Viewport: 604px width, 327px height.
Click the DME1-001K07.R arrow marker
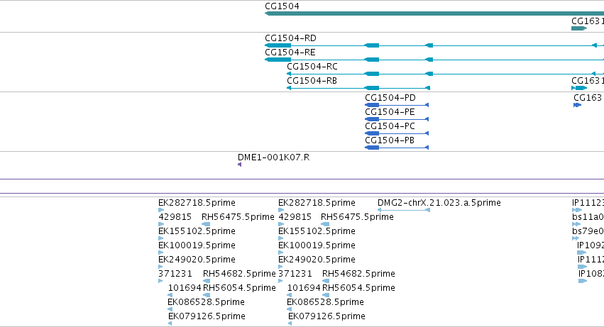[x=240, y=165]
